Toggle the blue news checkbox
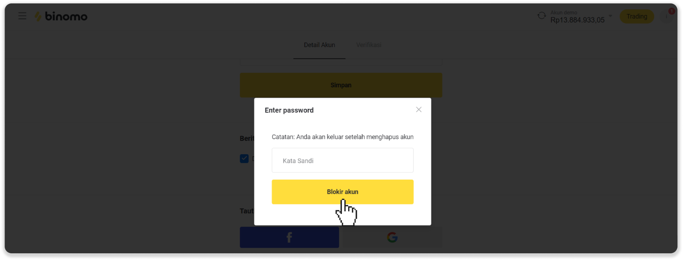This screenshot has height=260, width=683. coord(244,159)
